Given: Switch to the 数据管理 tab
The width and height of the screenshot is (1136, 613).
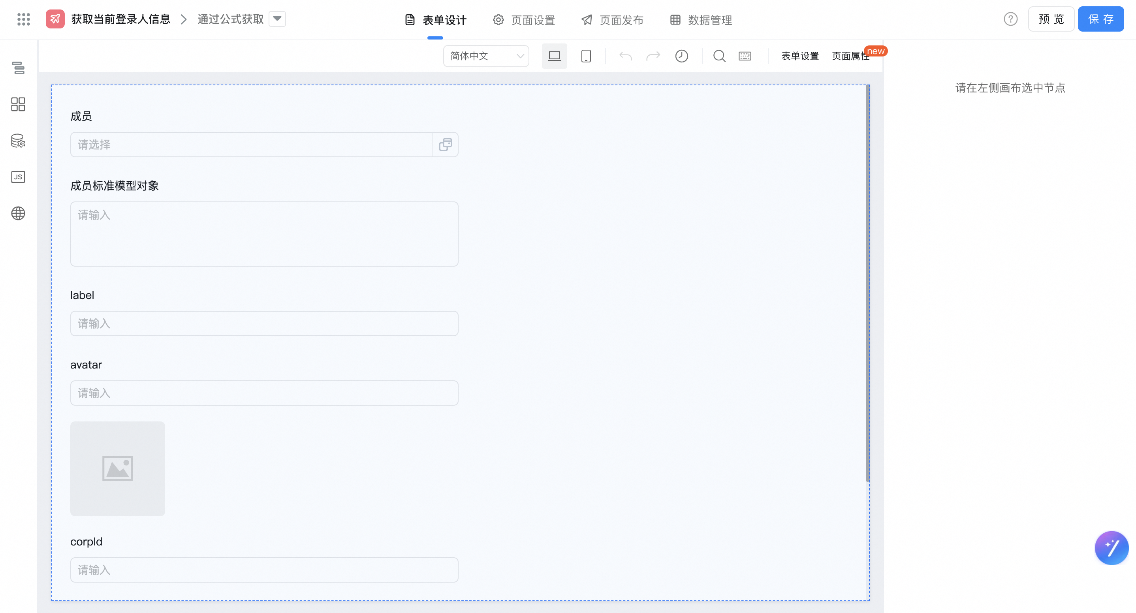Looking at the screenshot, I should tap(701, 20).
